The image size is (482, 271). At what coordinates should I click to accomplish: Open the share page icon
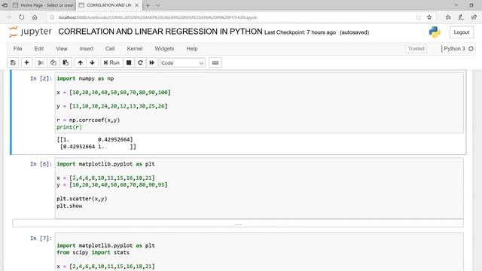tap(474, 17)
